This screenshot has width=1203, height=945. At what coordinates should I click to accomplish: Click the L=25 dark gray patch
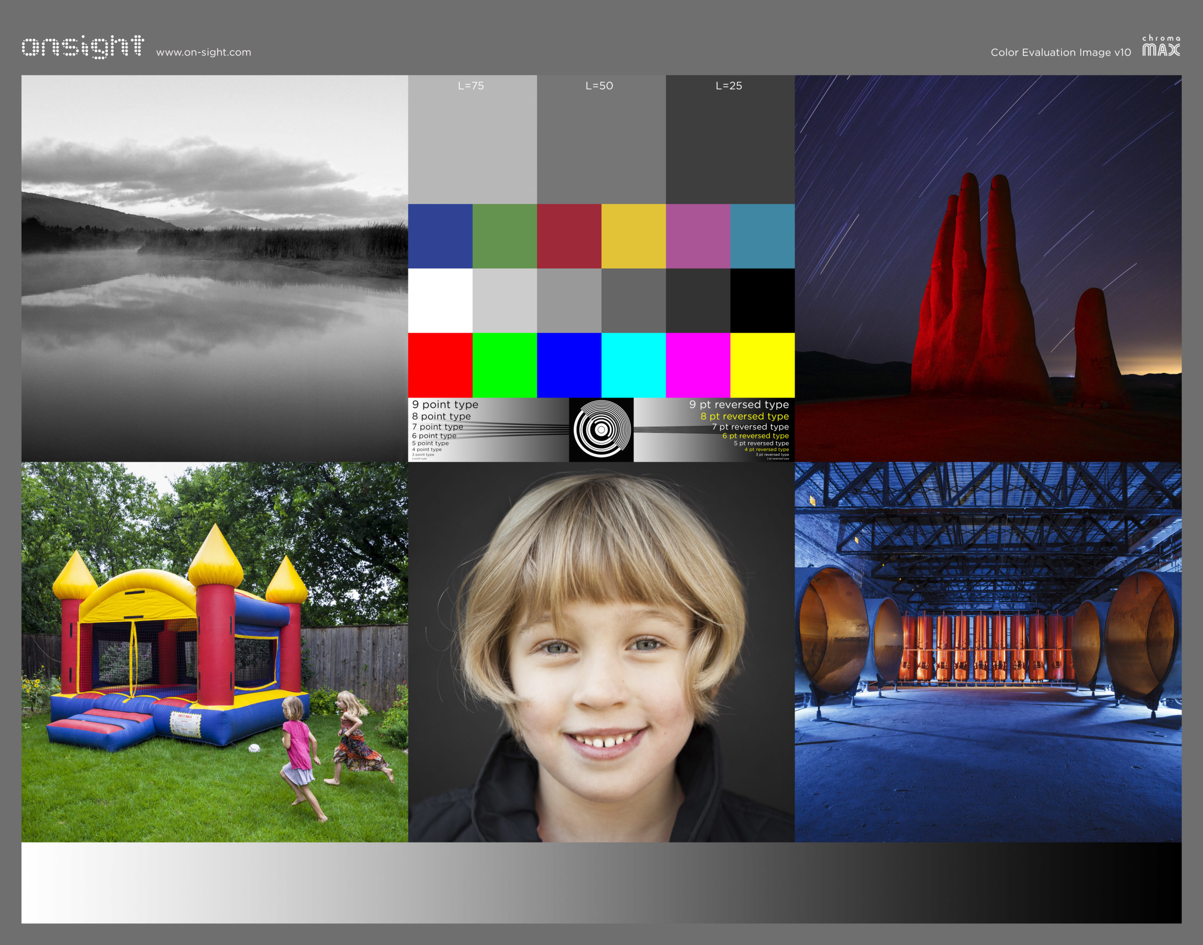click(730, 144)
